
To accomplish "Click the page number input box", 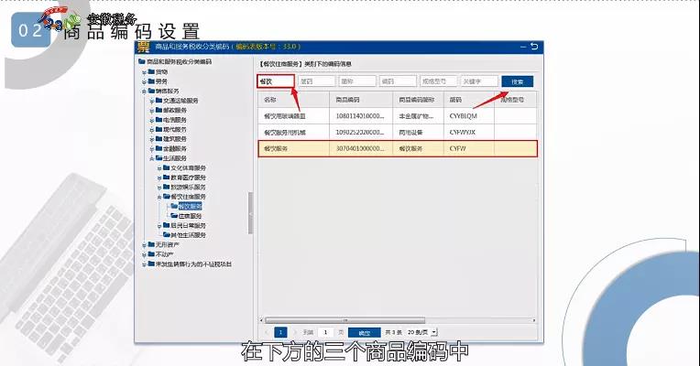I will coord(326,332).
